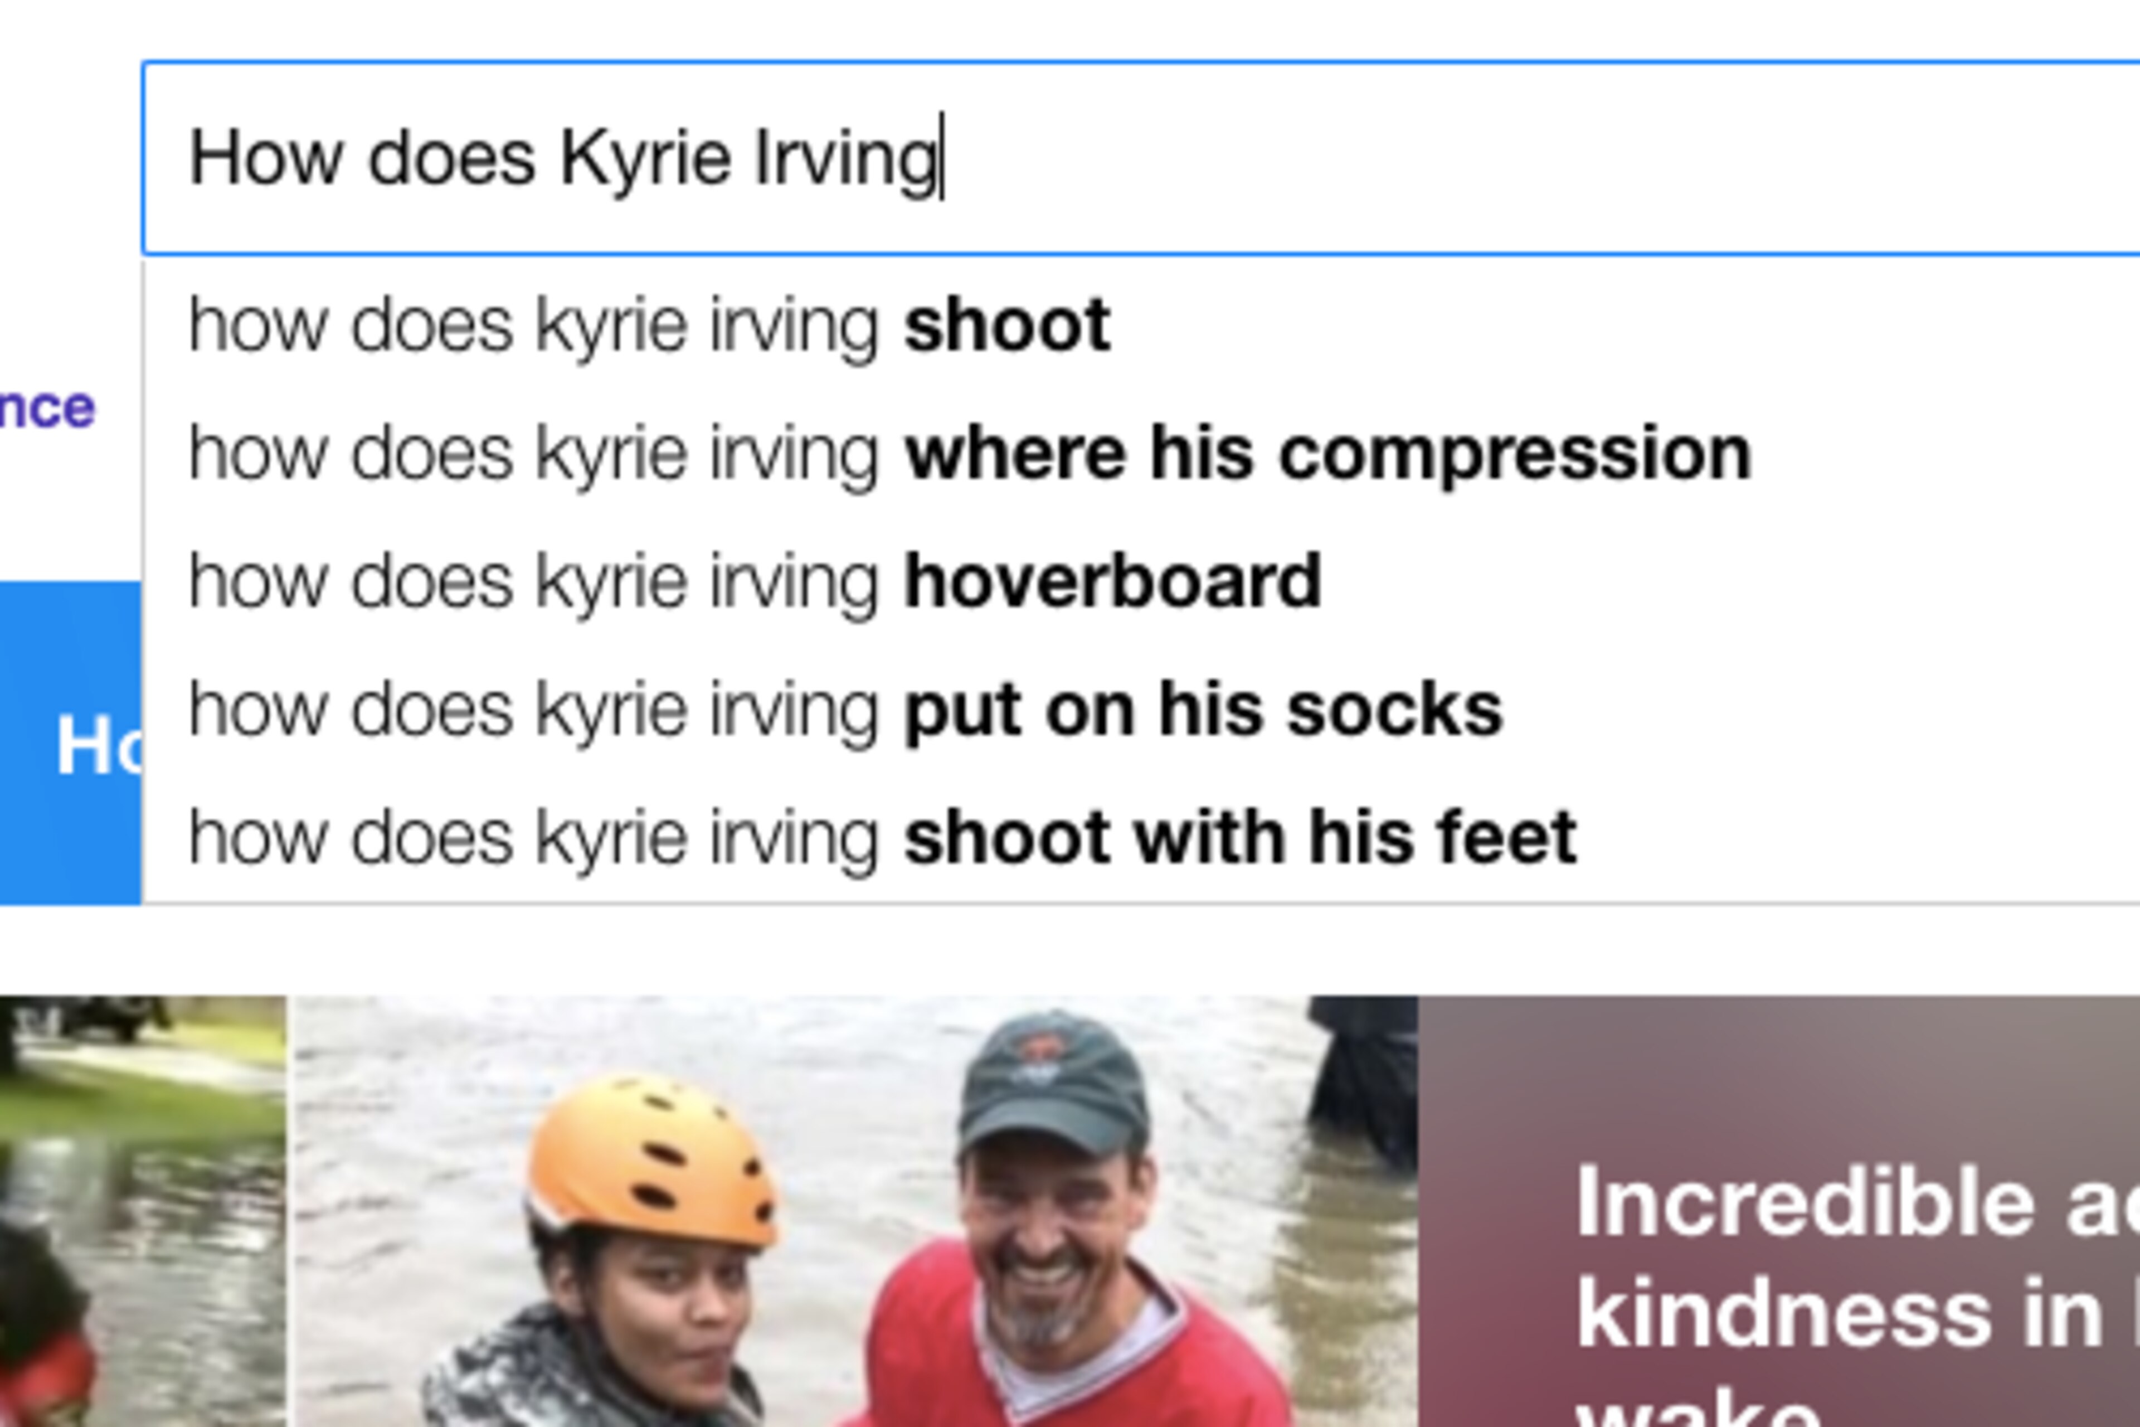Choose the 'shoot with his feet' suggestion
This screenshot has height=1427, width=2140.
coord(1141,837)
